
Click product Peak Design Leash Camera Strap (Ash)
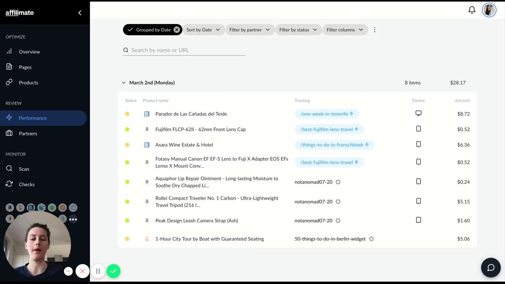(196, 220)
